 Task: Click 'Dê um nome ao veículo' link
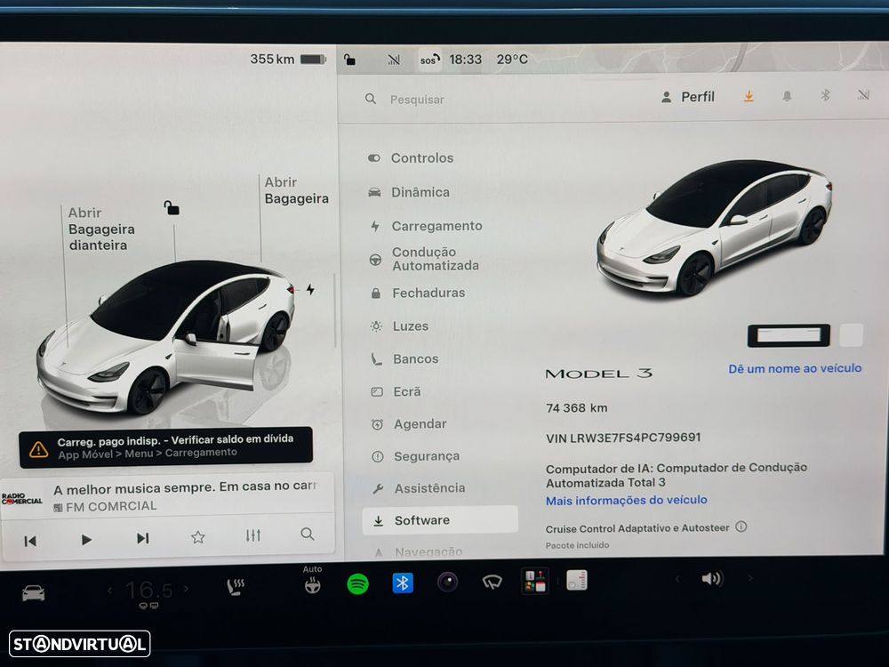tap(795, 369)
